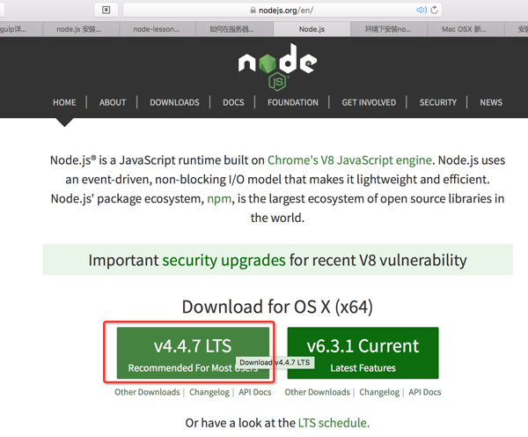This screenshot has height=437, width=528.
Task: Go to the ABOUT page
Action: (x=113, y=102)
